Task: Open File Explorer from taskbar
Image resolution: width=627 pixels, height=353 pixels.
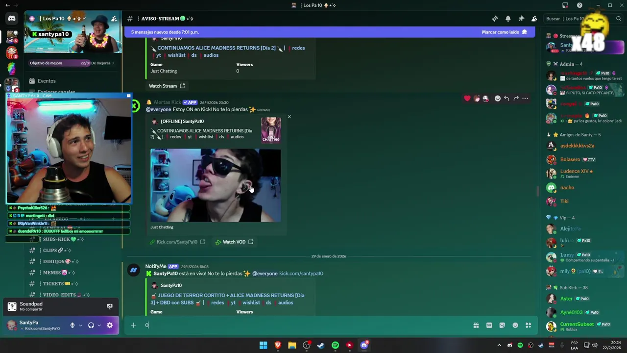Action: (292, 345)
